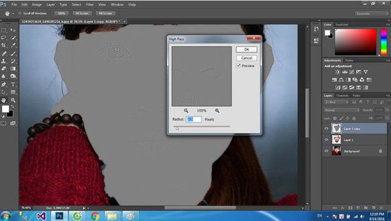Add Curves adjustment
This screenshot has width=391, height=221.
(351, 72)
